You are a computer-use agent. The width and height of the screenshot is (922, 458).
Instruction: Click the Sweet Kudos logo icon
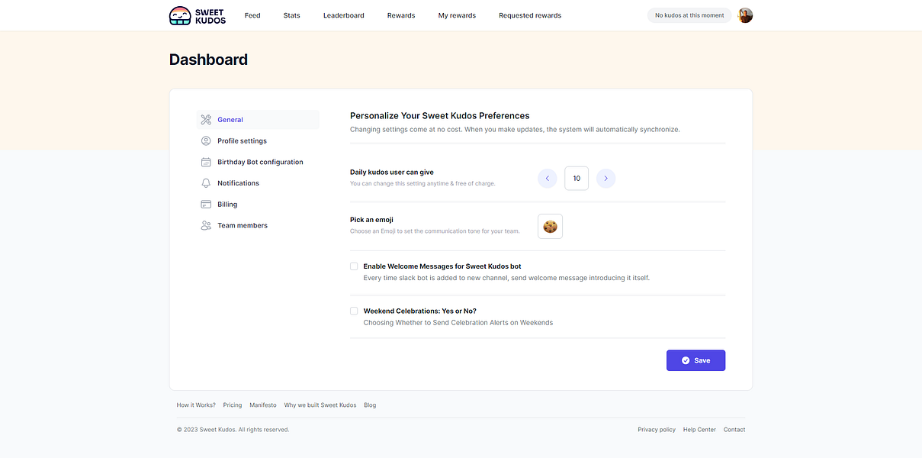180,15
